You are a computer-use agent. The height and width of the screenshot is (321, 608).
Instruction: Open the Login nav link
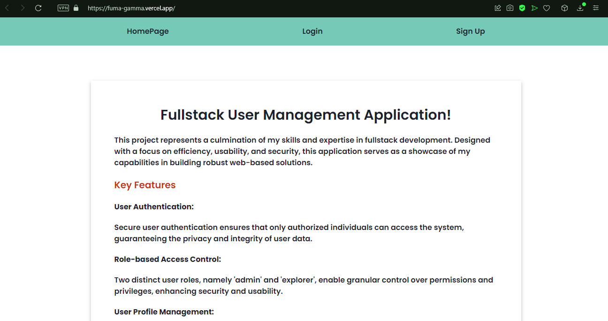pyautogui.click(x=312, y=31)
